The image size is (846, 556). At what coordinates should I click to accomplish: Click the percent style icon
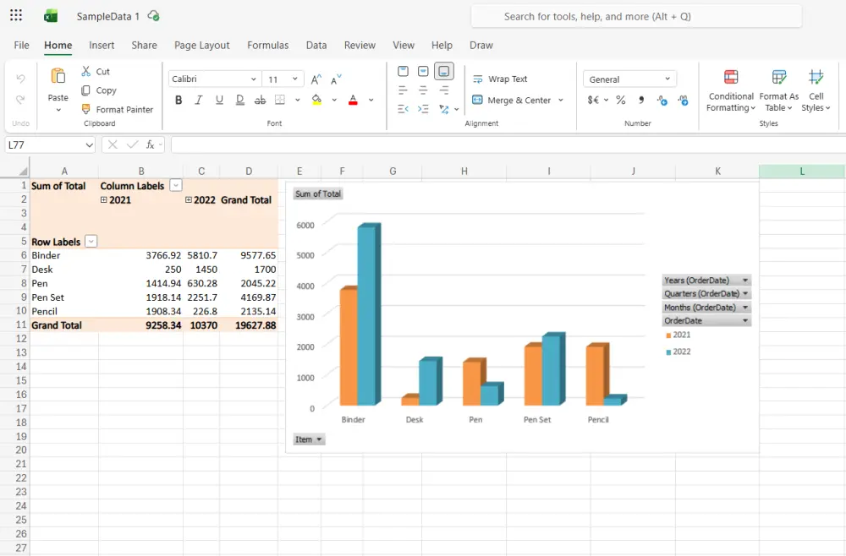[620, 101]
